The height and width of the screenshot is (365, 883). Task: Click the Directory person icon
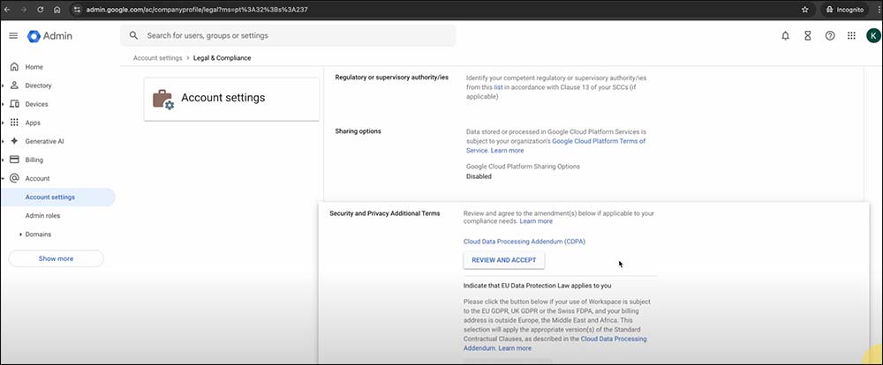15,86
